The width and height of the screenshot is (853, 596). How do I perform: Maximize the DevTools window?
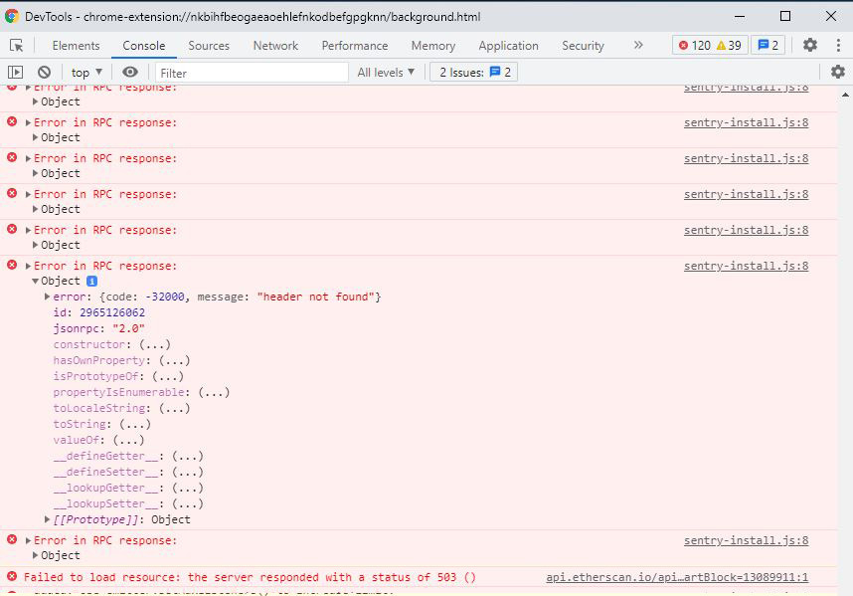coord(785,16)
